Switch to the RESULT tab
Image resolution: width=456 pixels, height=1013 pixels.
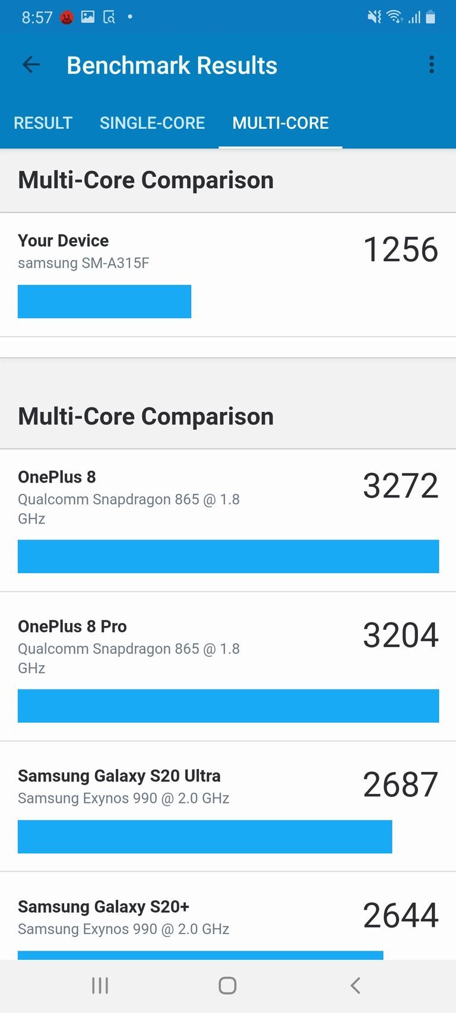[43, 123]
